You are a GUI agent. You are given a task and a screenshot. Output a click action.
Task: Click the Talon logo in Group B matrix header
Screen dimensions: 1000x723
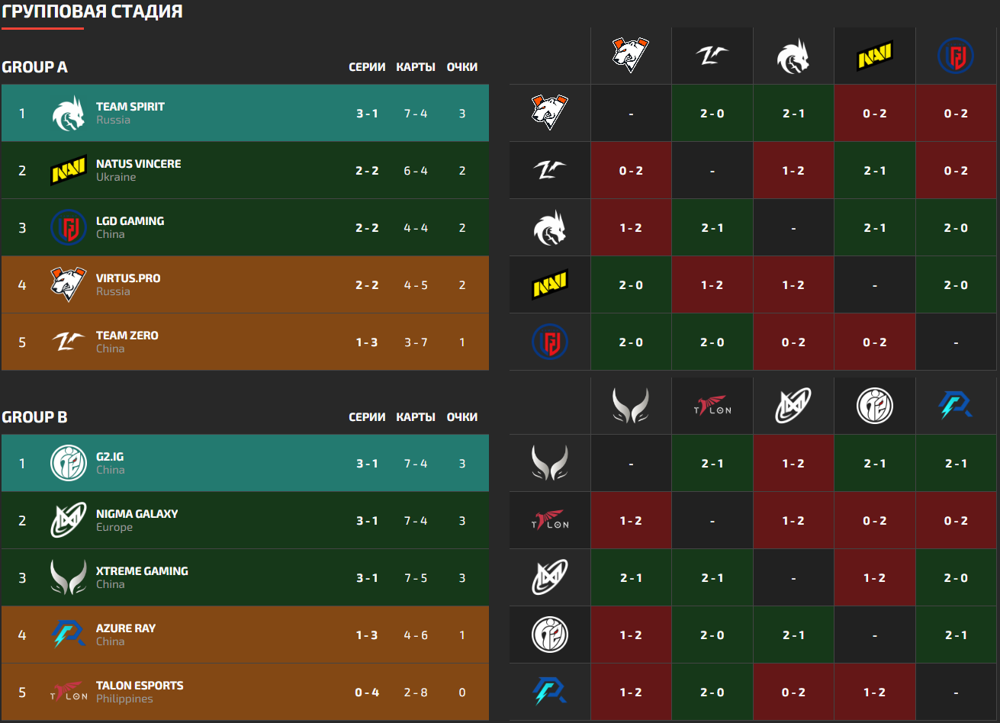pos(712,406)
